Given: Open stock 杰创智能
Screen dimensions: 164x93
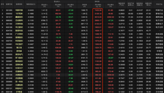Looking at the screenshot, I should pyautogui.click(x=19, y=78).
